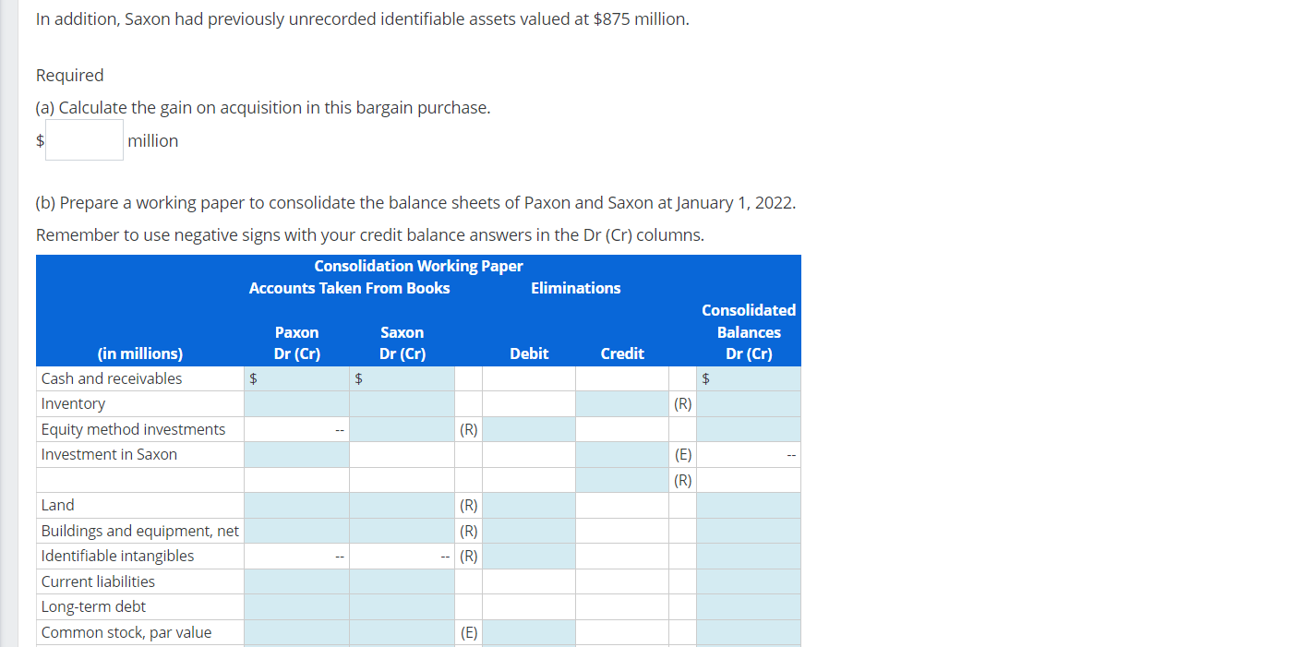Select the Identifiable intangibles debit (R) cell
This screenshot has height=647, width=1298.
coord(528,556)
